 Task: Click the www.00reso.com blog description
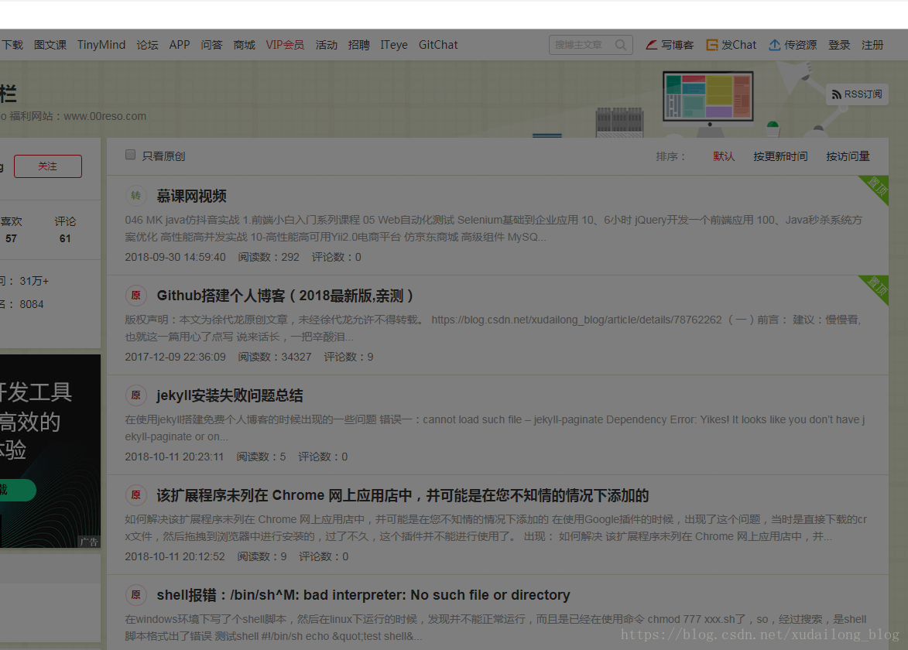pos(73,116)
